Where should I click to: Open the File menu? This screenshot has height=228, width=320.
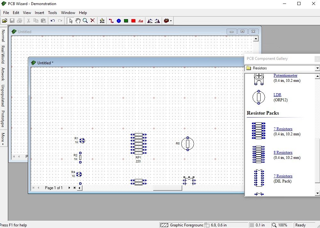coord(6,13)
